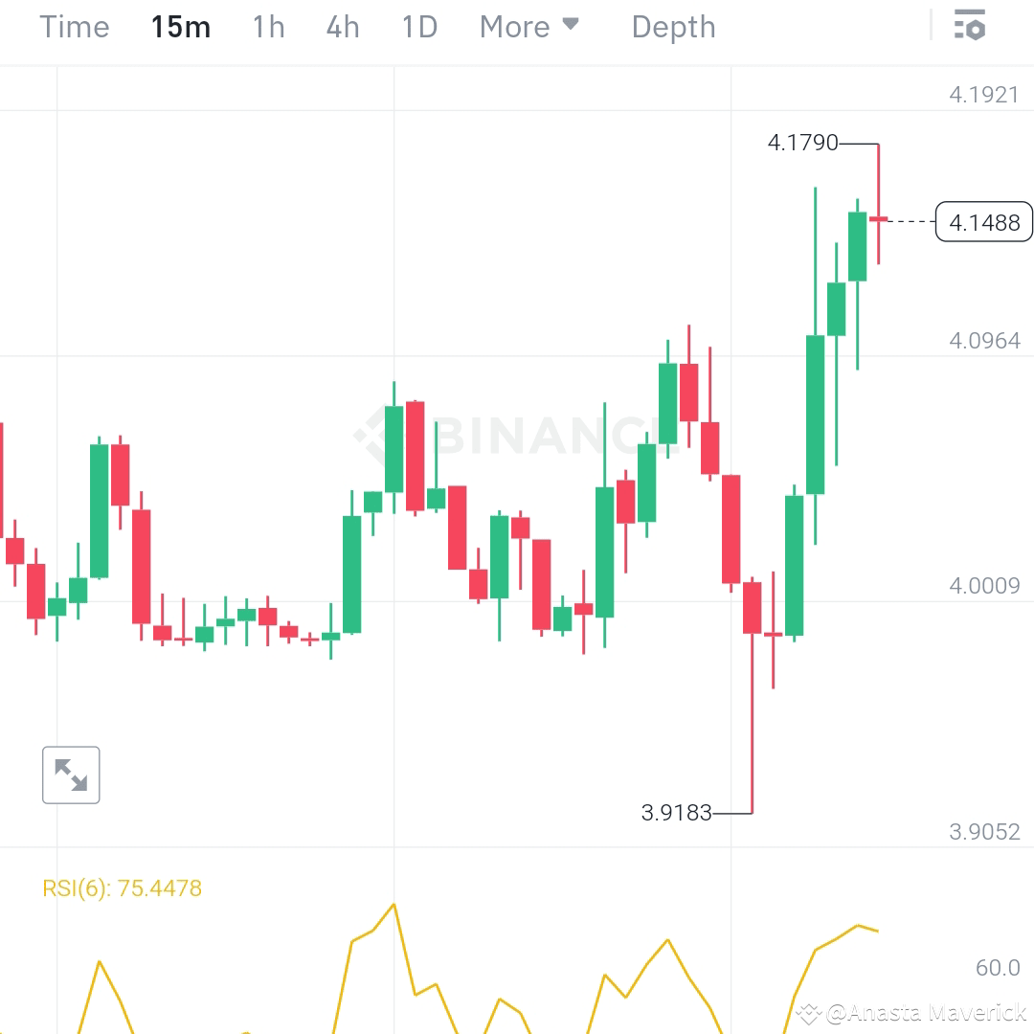
Task: Switch to the 4h interval
Action: [x=342, y=27]
